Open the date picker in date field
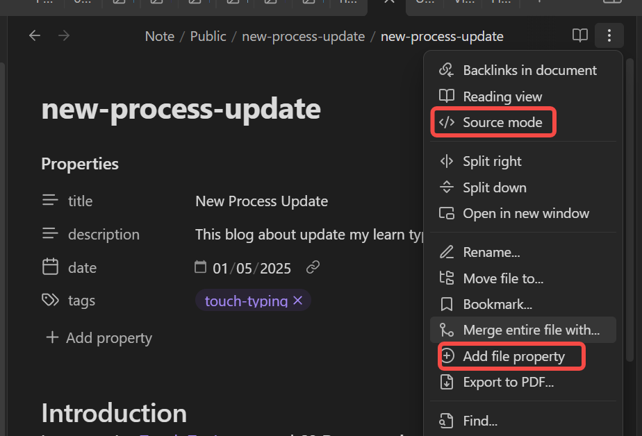The width and height of the screenshot is (642, 436). (x=201, y=267)
